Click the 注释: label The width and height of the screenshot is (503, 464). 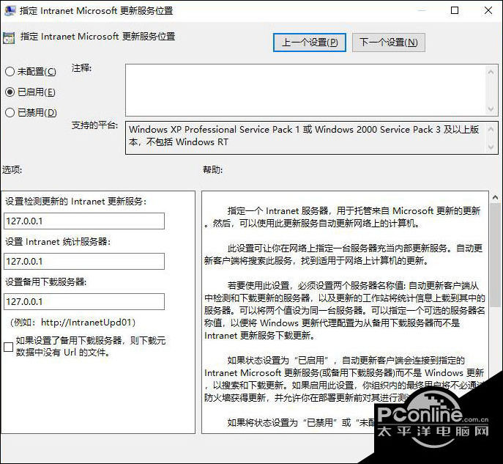point(81,68)
